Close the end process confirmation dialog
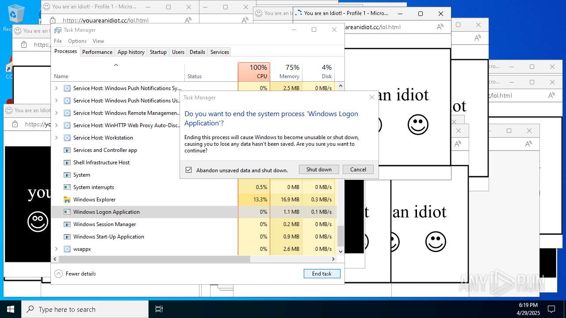 [x=372, y=97]
